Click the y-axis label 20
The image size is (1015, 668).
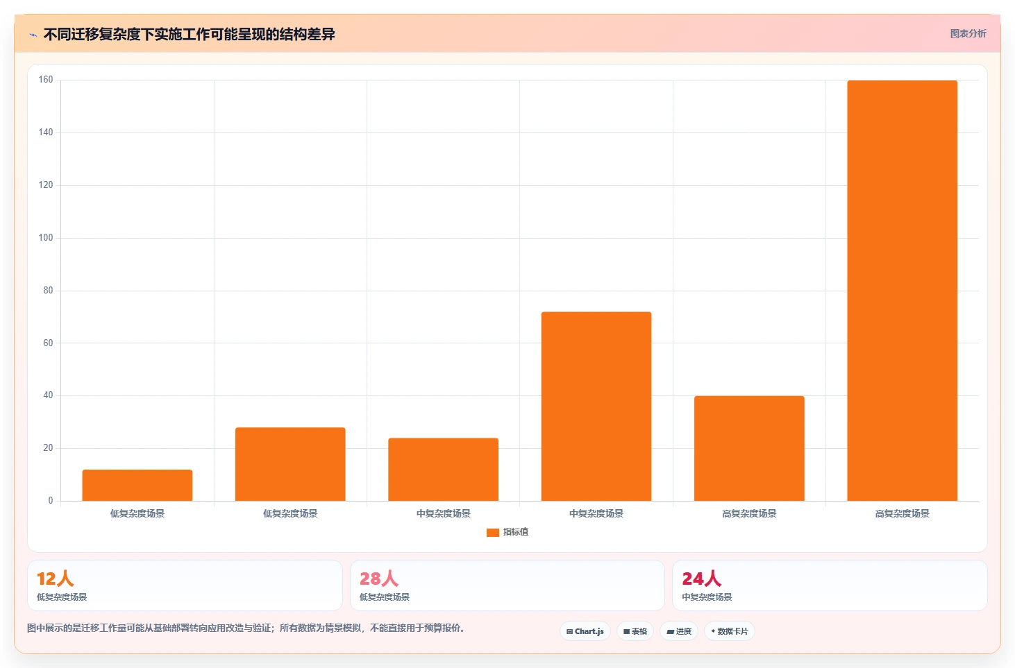(x=48, y=448)
